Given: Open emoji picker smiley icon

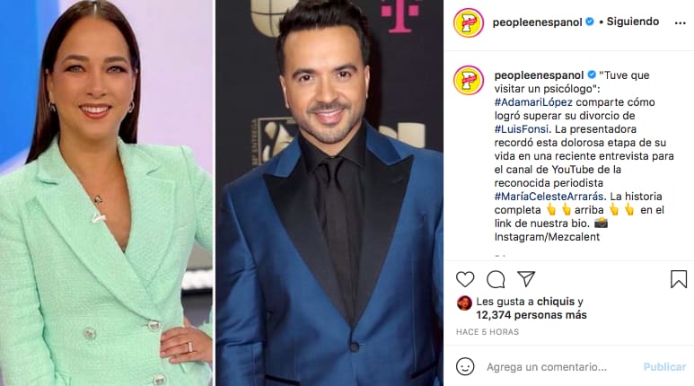Looking at the screenshot, I should [x=465, y=366].
